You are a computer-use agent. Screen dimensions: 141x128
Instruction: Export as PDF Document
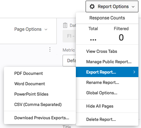(40, 74)
